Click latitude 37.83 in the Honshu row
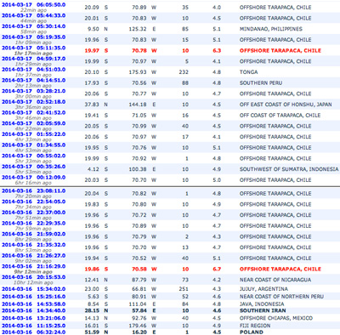340x335 pixels. [x=92, y=105]
